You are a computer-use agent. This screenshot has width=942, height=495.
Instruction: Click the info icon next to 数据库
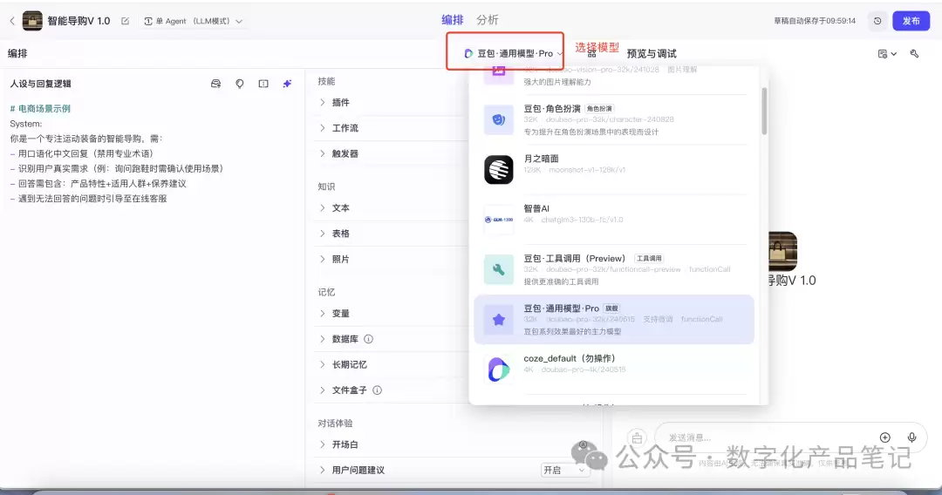pos(369,339)
